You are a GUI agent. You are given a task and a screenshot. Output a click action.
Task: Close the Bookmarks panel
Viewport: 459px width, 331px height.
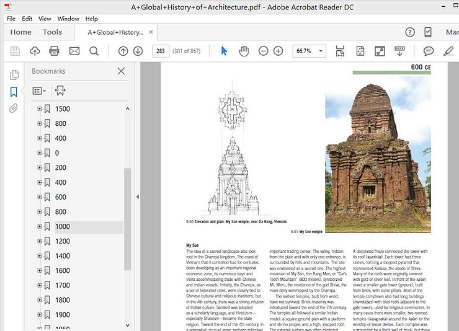(121, 71)
